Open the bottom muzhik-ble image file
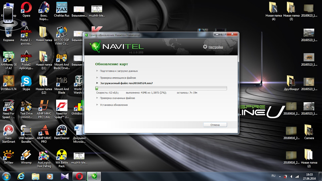This screenshot has height=181, width=322. pos(79,159)
